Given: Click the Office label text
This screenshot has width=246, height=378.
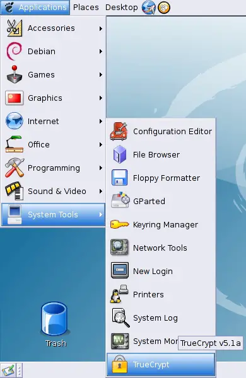Looking at the screenshot, I should [38, 144].
